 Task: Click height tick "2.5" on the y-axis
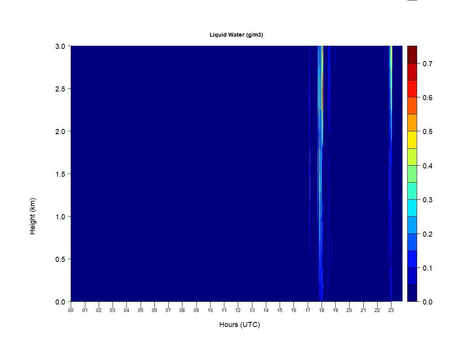click(x=60, y=89)
